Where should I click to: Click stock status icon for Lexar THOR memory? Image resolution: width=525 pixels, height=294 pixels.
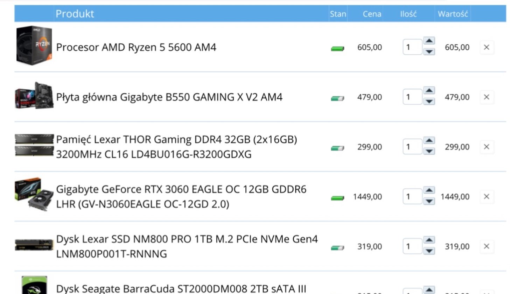[337, 148]
